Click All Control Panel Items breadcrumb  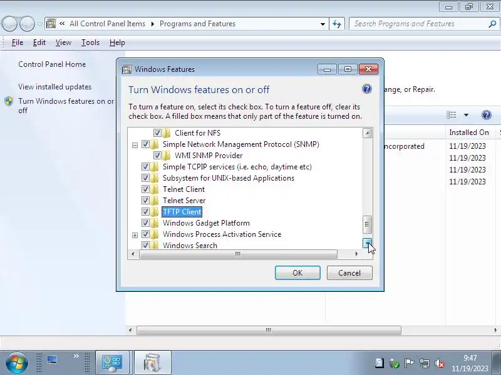click(x=107, y=24)
